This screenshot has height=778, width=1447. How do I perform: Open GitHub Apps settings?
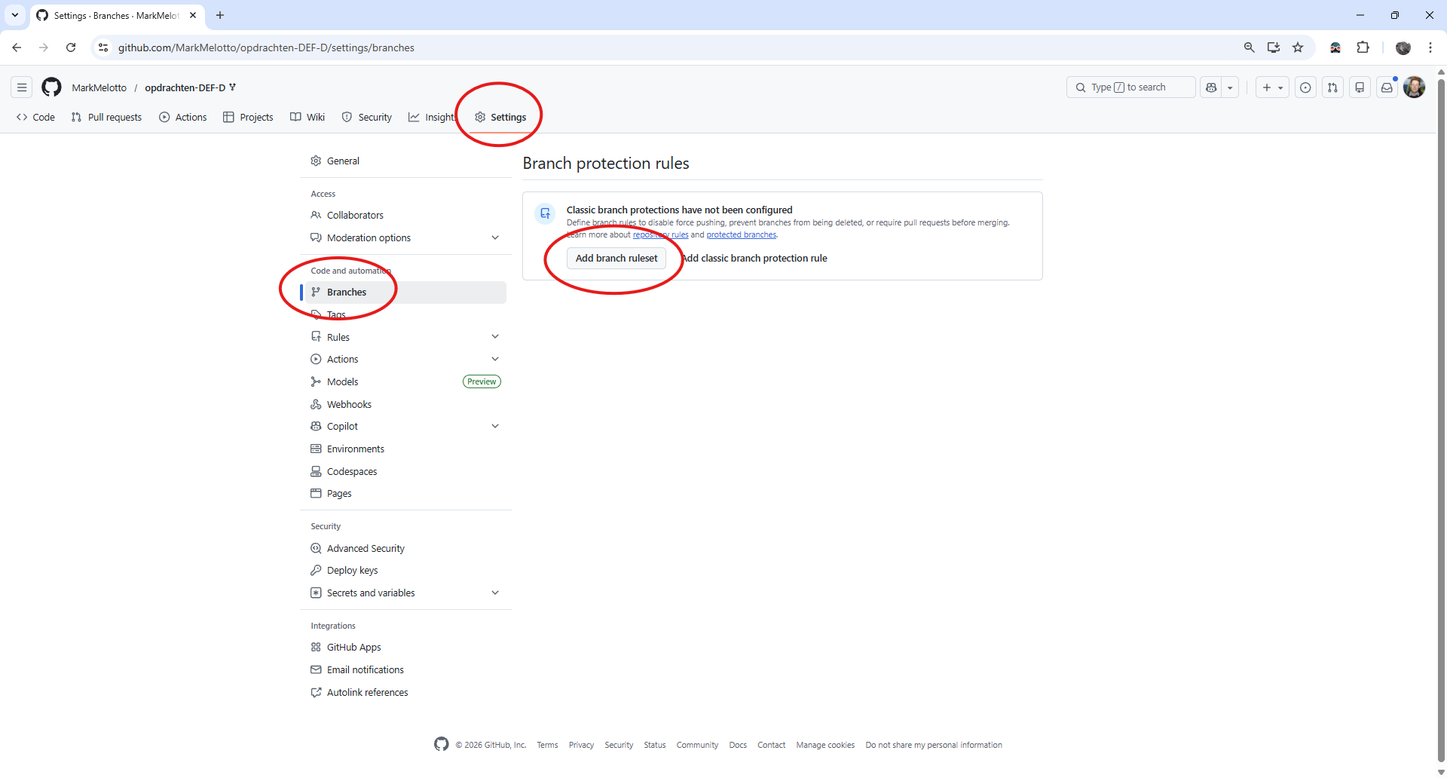(x=405, y=647)
